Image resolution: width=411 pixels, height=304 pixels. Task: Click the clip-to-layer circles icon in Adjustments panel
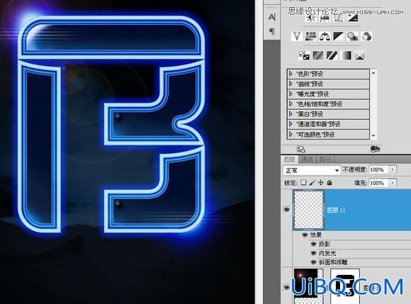tap(375, 149)
